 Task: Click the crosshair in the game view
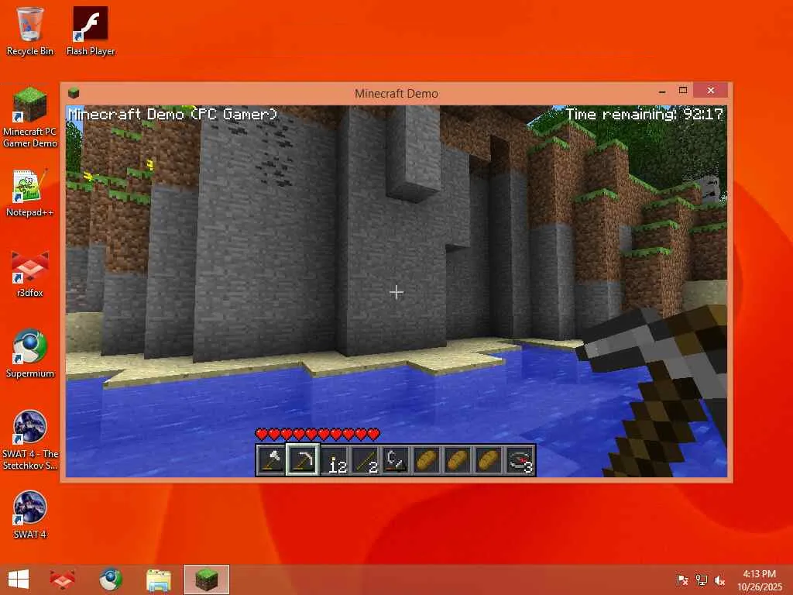pyautogui.click(x=396, y=292)
